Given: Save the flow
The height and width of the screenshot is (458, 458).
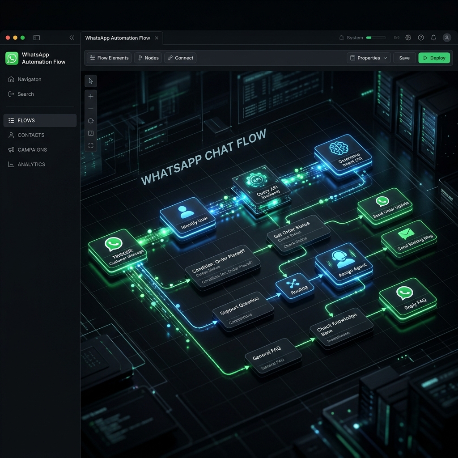Looking at the screenshot, I should tap(404, 58).
